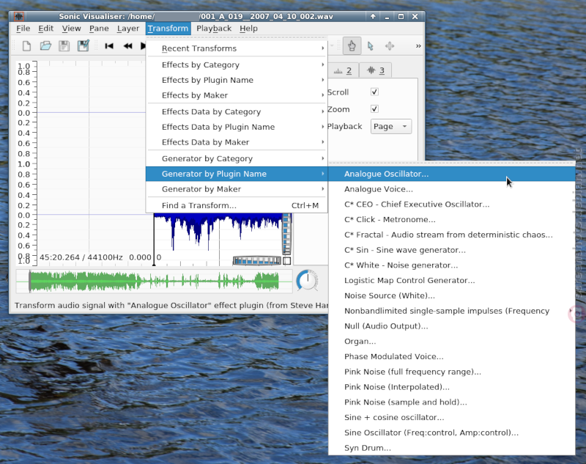This screenshot has width=586, height=464.
Task: Expand Recent Transforms submenu
Action: pos(237,48)
